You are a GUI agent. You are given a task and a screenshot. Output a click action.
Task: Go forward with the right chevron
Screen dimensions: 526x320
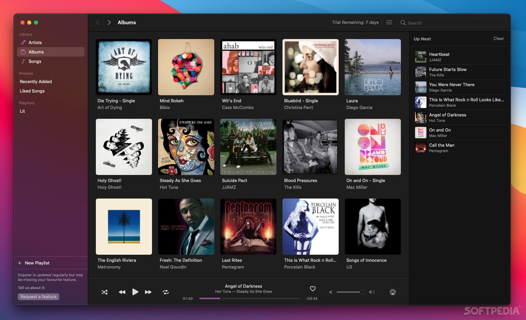[x=109, y=23]
